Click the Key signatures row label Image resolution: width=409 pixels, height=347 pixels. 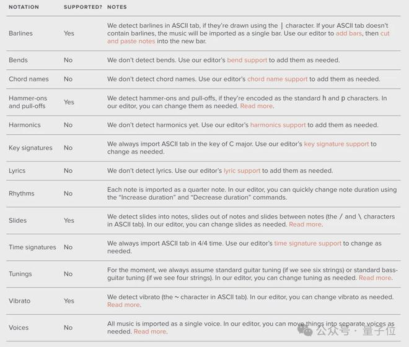(x=30, y=148)
